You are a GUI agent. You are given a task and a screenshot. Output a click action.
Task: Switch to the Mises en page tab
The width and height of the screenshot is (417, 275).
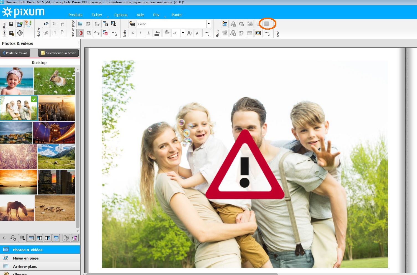pos(26,258)
